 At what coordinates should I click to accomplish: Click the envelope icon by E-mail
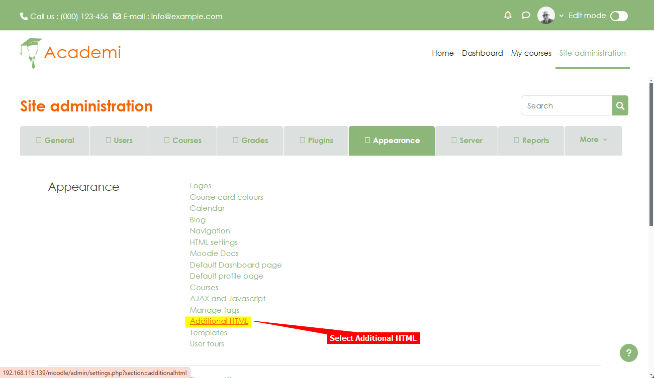coord(117,16)
